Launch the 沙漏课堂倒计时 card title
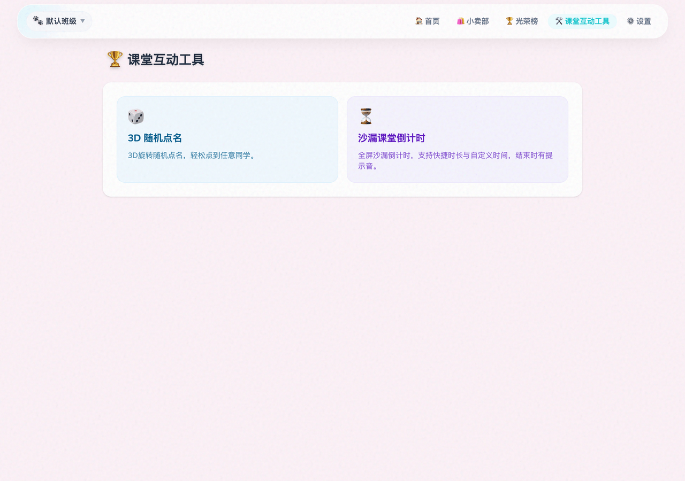 point(391,138)
